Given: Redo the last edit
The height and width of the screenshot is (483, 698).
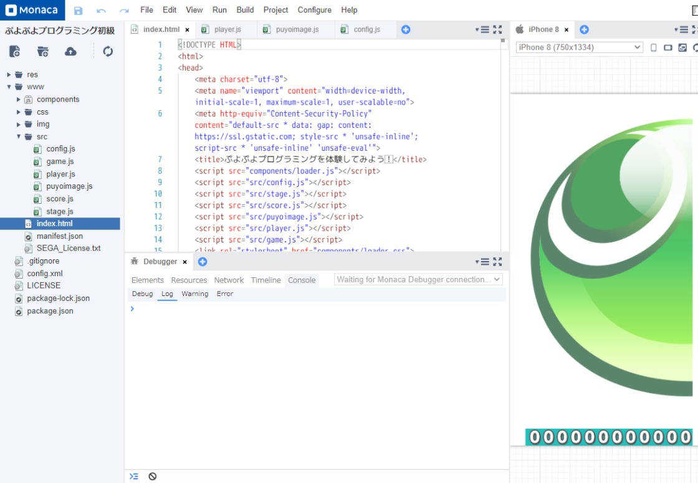Looking at the screenshot, I should (124, 10).
